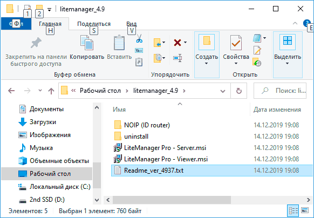
Task: Expand Open-with dropdown arrow
Action: [x=264, y=38]
